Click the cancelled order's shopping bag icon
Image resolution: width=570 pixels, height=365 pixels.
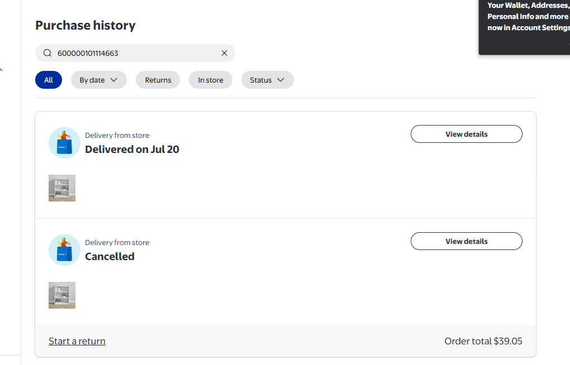(64, 250)
